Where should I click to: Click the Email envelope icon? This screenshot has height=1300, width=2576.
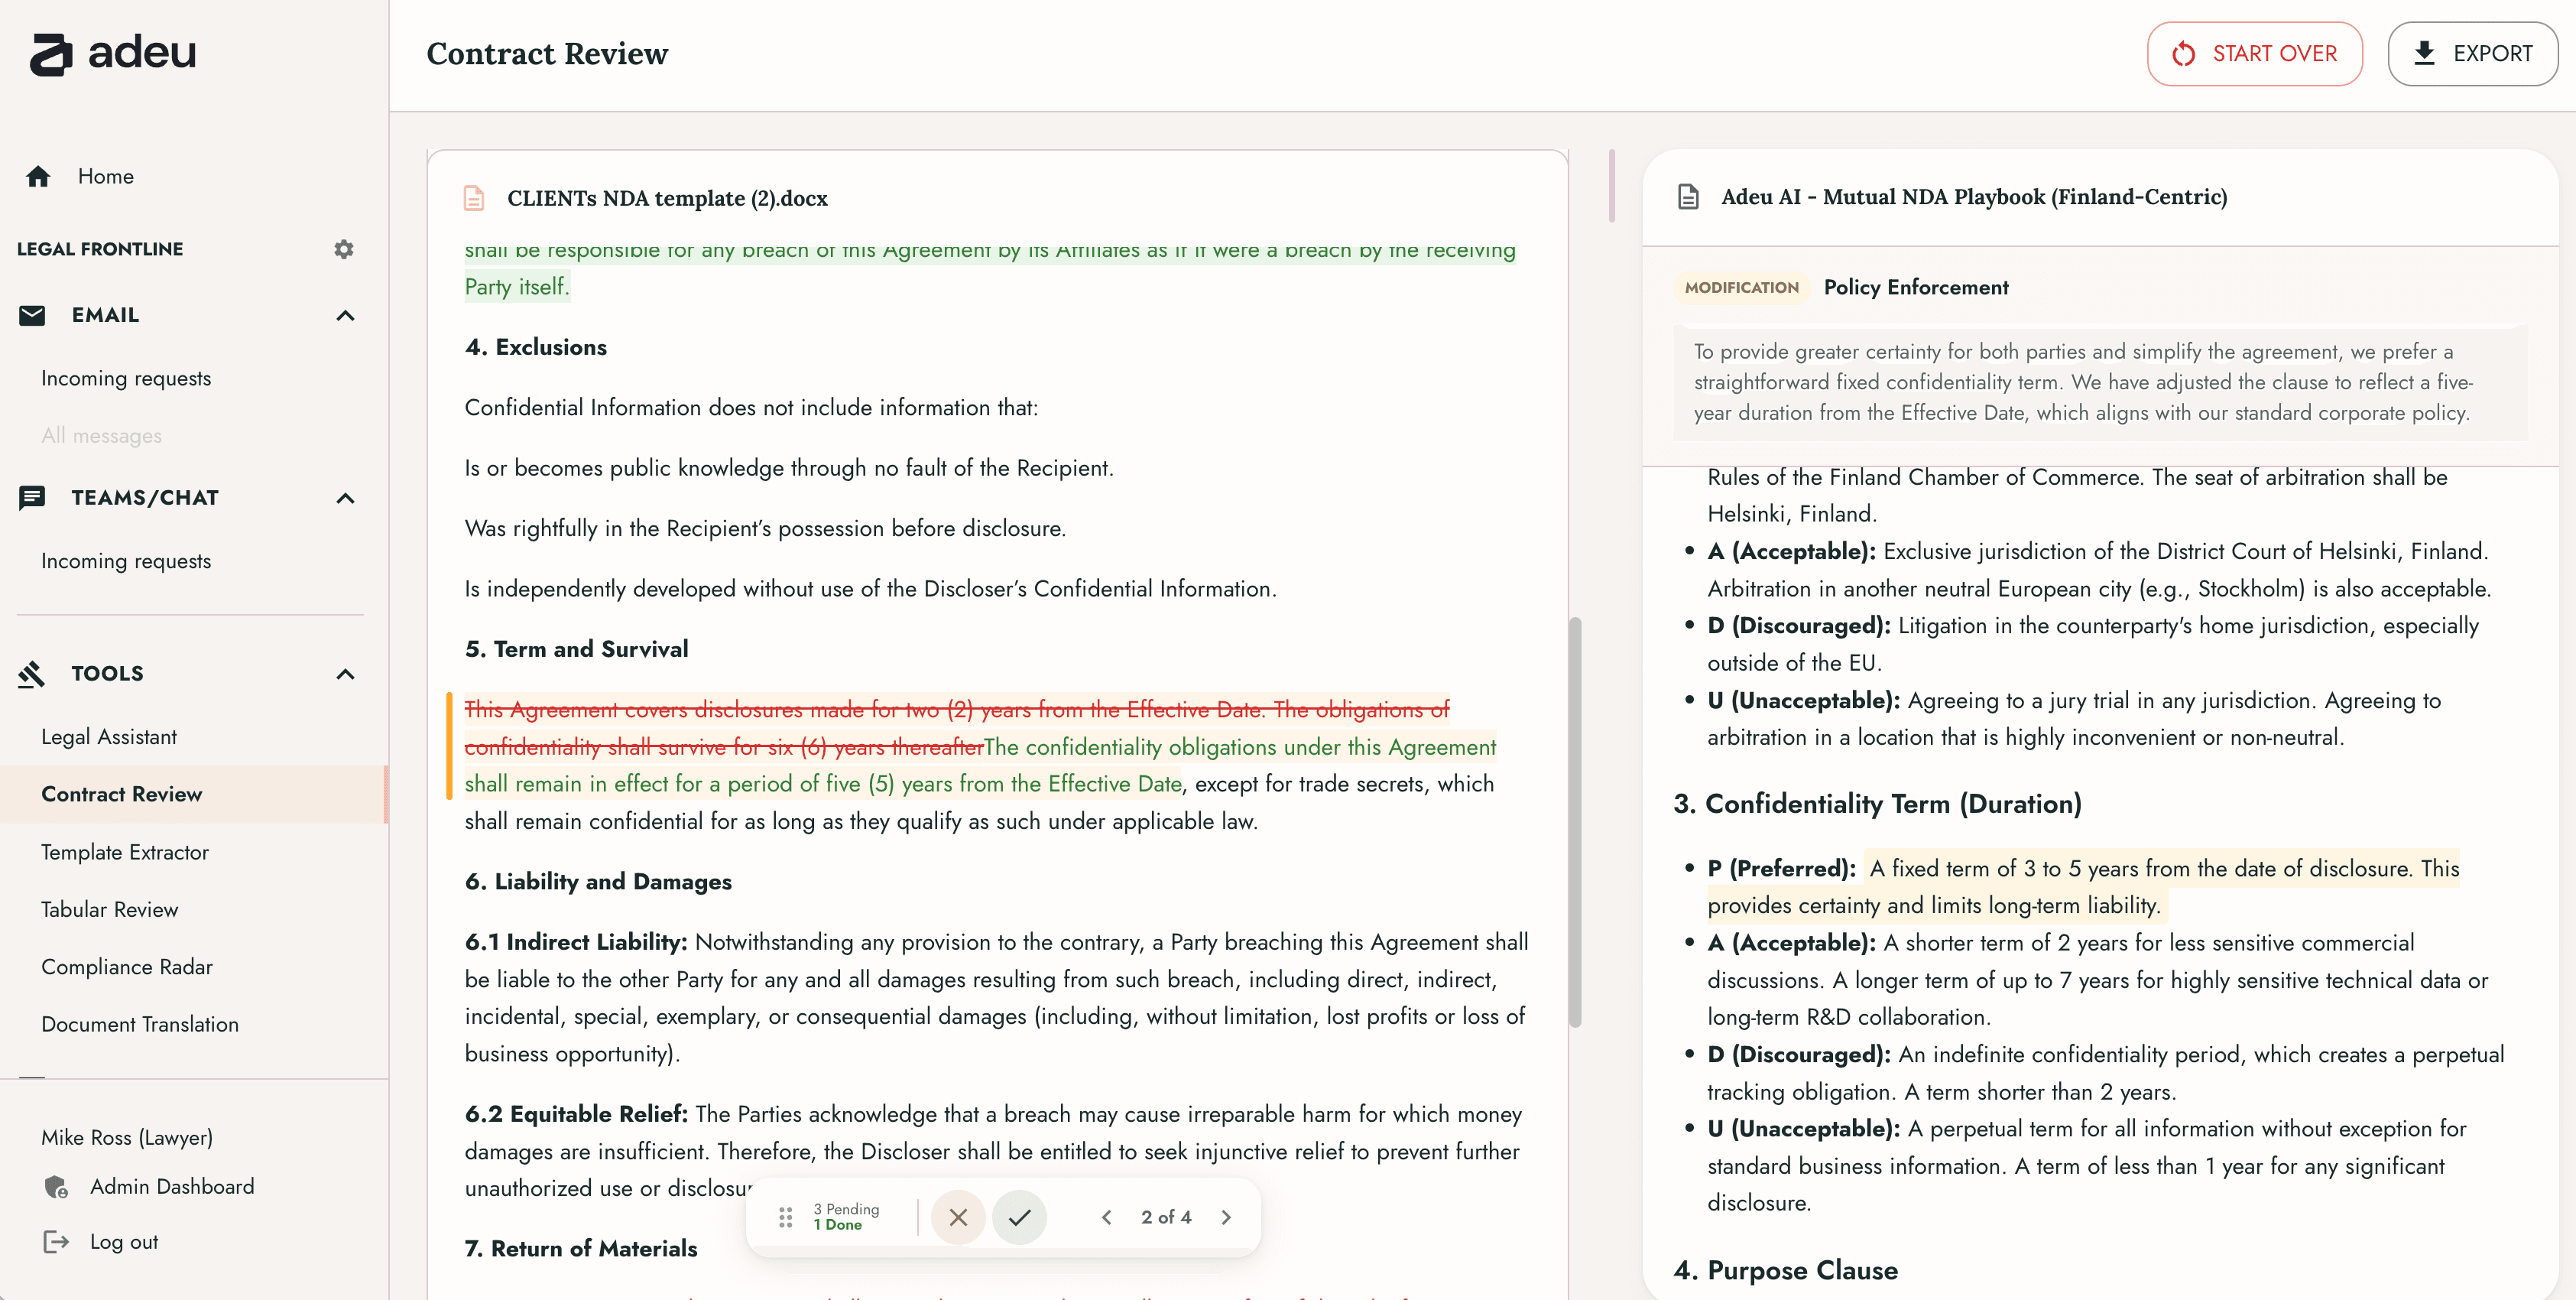[33, 314]
